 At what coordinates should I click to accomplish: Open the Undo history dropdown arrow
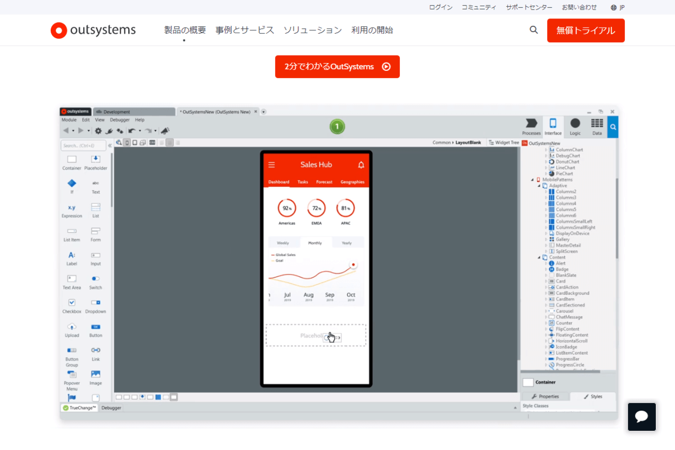pos(139,131)
